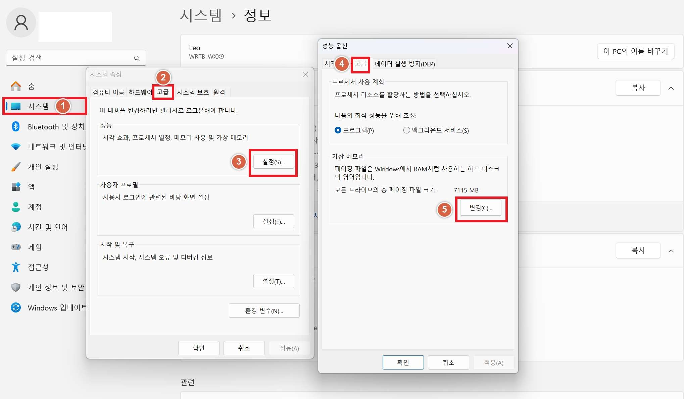Close the 시스템 속성 dialog with X
The width and height of the screenshot is (684, 399).
(x=305, y=74)
